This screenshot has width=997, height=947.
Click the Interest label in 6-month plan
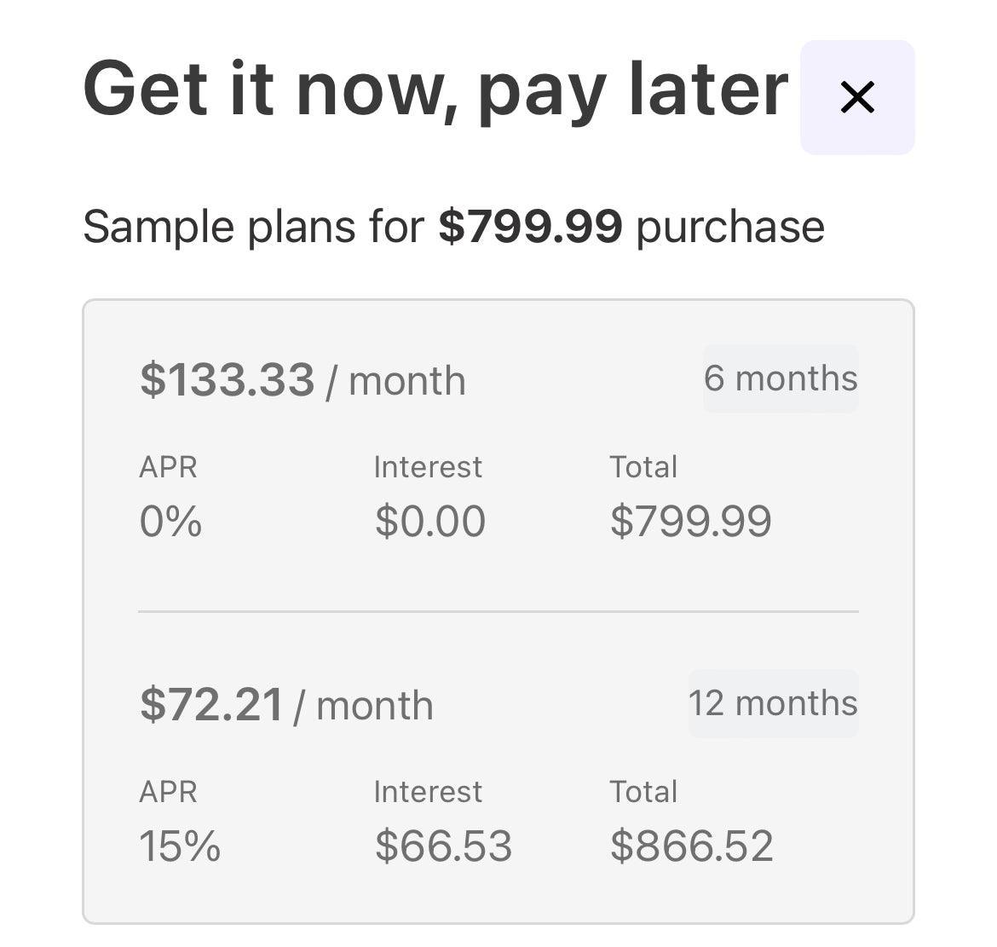(428, 467)
